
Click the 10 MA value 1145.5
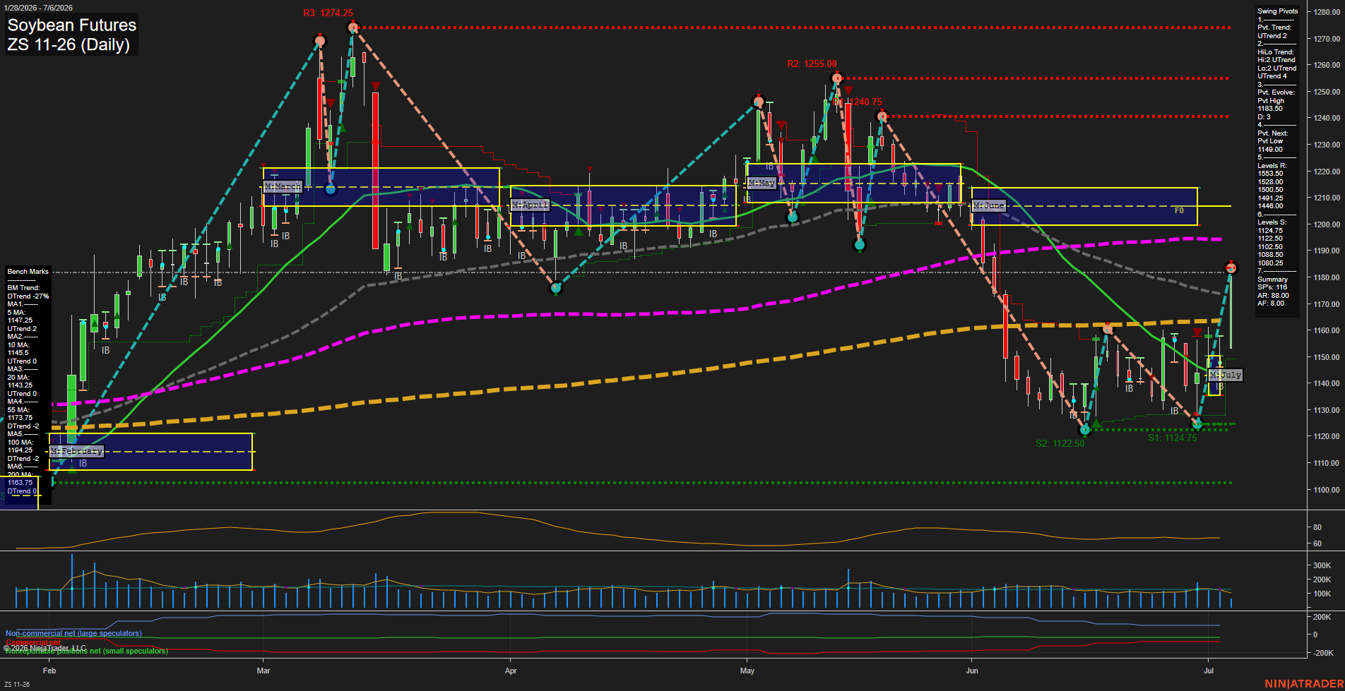coord(18,353)
